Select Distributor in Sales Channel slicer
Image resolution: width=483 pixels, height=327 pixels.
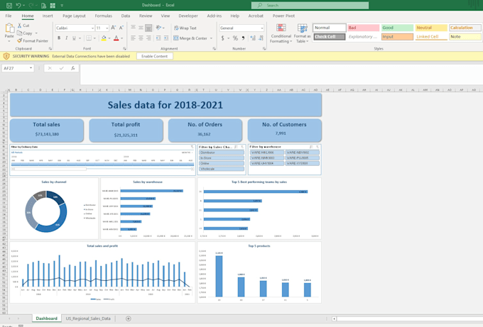[x=222, y=153]
